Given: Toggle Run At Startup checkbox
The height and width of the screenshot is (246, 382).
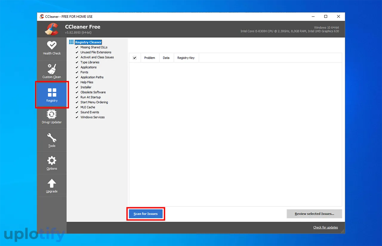Looking at the screenshot, I should (77, 97).
